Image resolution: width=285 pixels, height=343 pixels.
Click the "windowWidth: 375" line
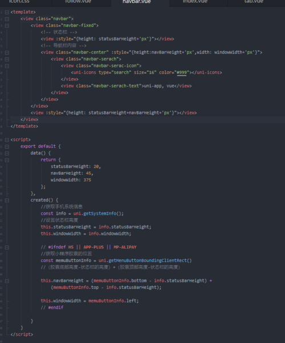click(71, 180)
